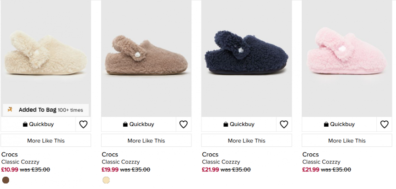Favorite the brown Crocs with heart icon
Image resolution: width=396 pixels, height=189 pixels.
pos(184,124)
